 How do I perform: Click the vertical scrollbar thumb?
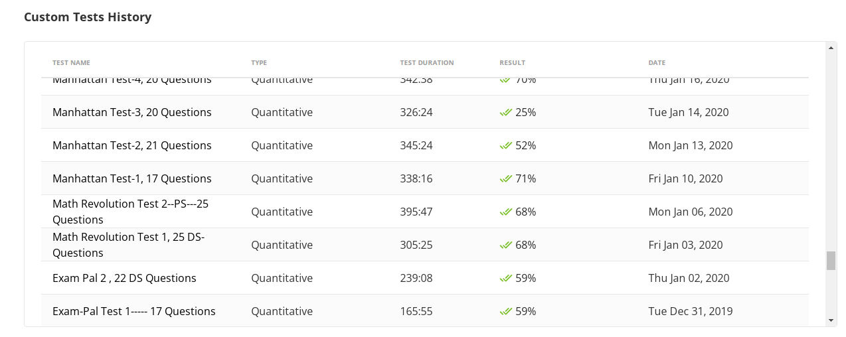831,261
